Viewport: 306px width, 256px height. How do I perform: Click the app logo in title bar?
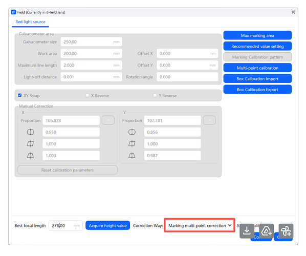(13, 12)
